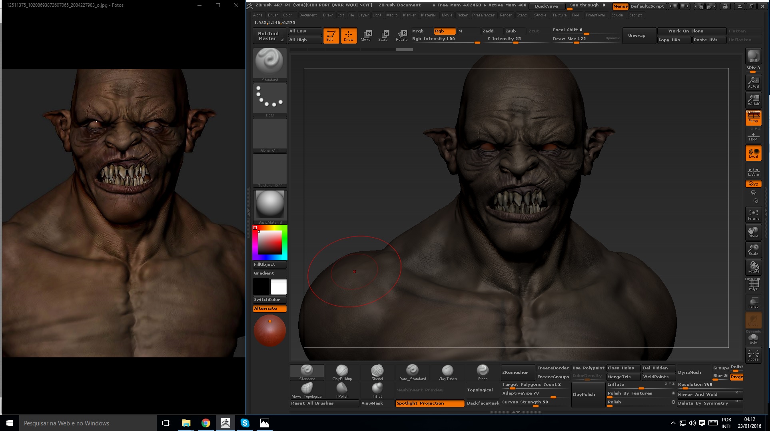Click the Frame icon on the right shelf
Viewport: 770px width, 431px height.
click(x=753, y=214)
